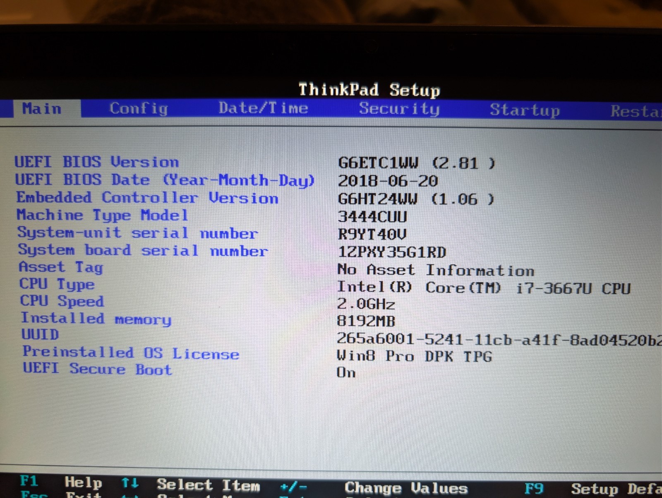The height and width of the screenshot is (498, 662).
Task: Click the up/down arrows Select Item hint
Action: 191,484
